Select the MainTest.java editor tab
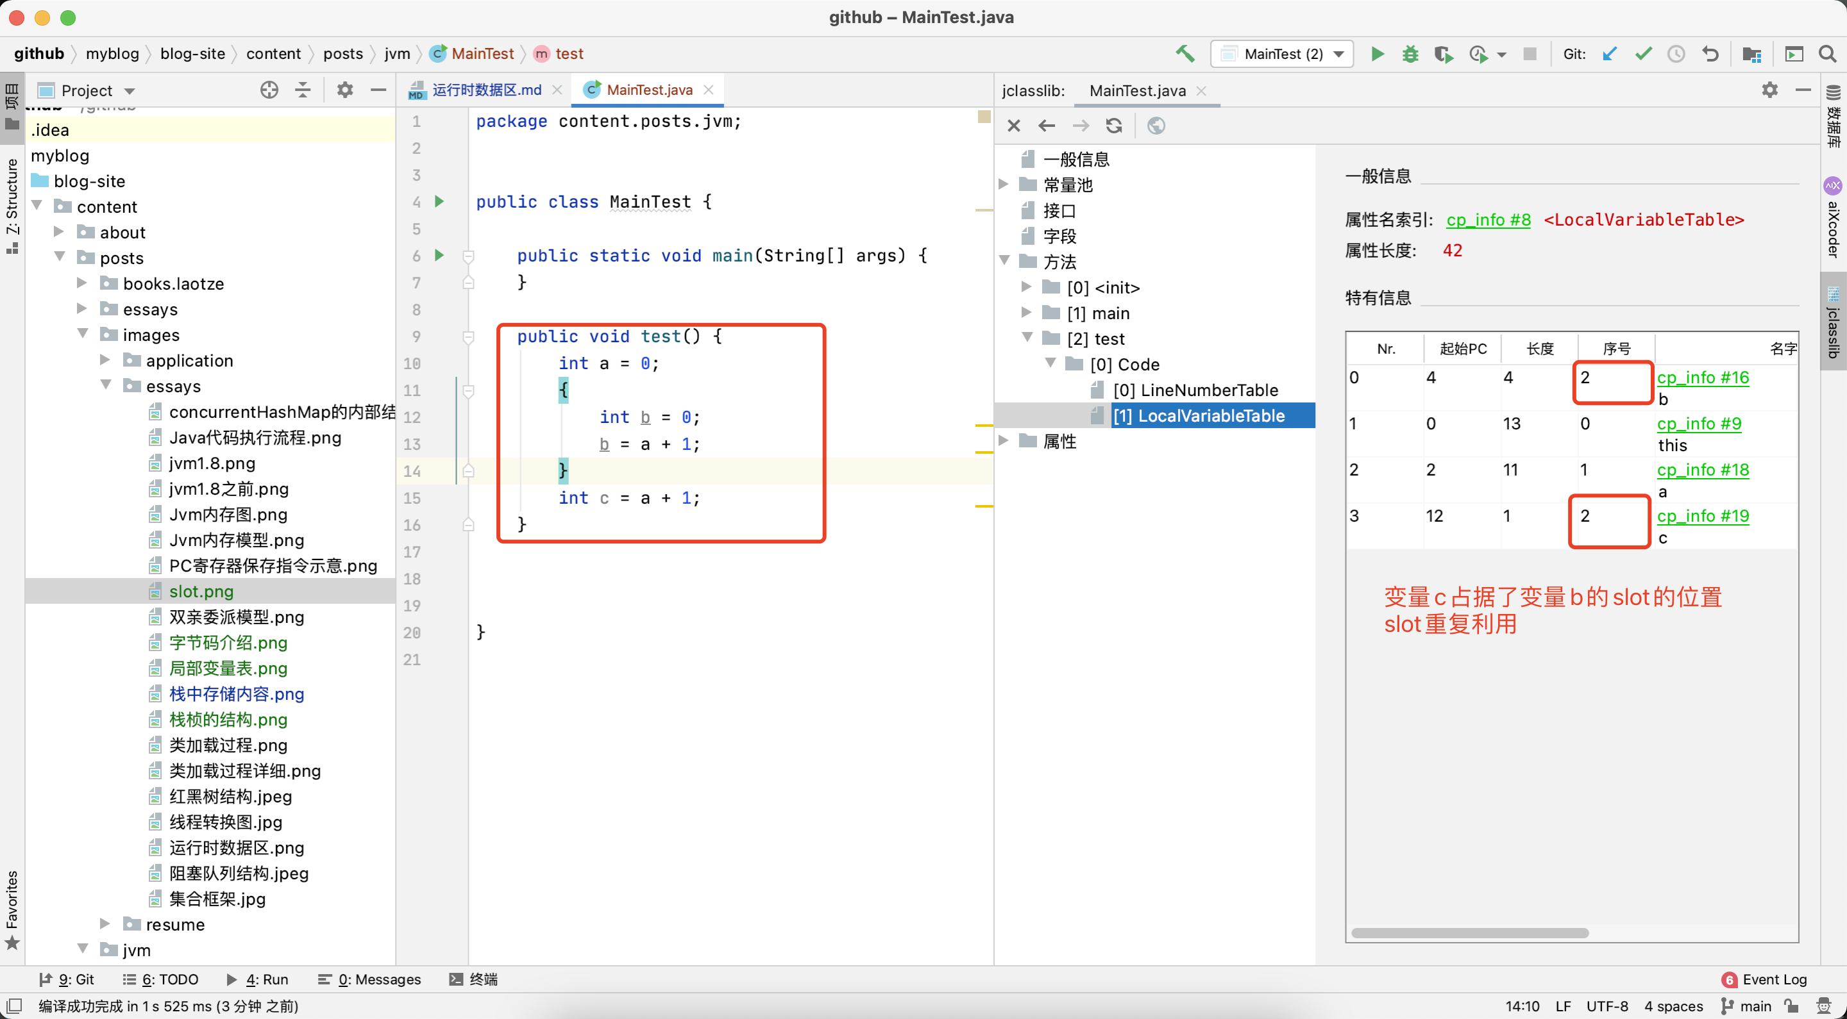This screenshot has width=1847, height=1019. pos(646,89)
